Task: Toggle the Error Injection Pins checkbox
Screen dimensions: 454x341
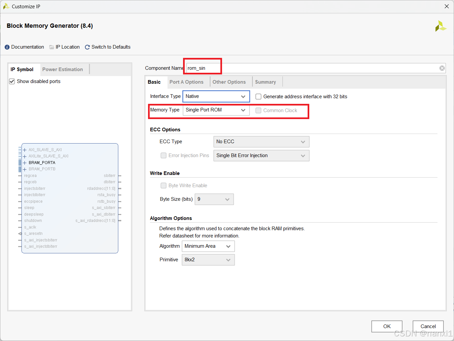Action: click(164, 155)
